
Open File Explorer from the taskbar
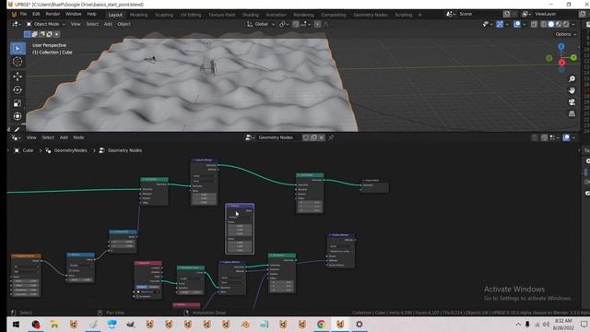(54, 324)
